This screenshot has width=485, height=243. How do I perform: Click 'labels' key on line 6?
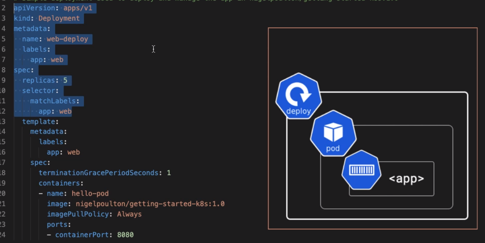(34, 49)
